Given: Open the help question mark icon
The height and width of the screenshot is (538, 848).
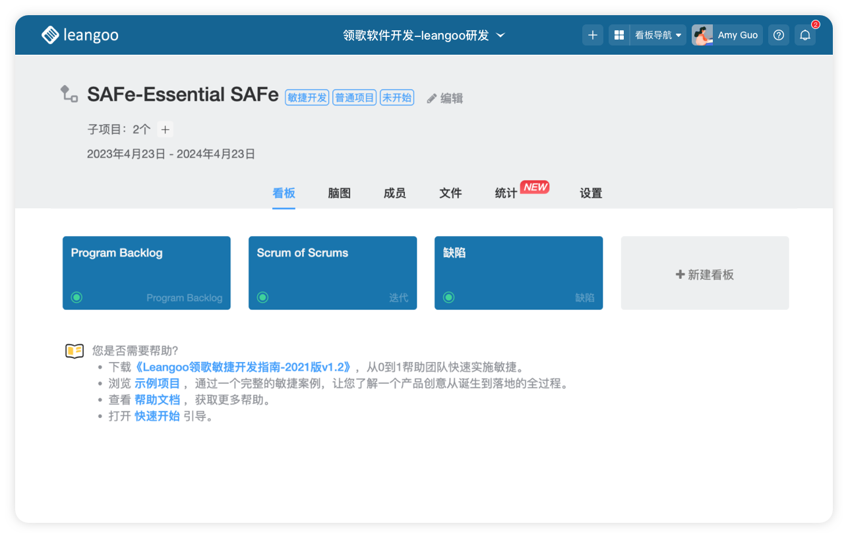Looking at the screenshot, I should click(x=778, y=34).
